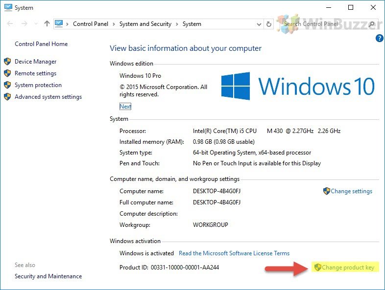The height and width of the screenshot is (290, 385).
Task: Open System protection link
Action: point(38,85)
